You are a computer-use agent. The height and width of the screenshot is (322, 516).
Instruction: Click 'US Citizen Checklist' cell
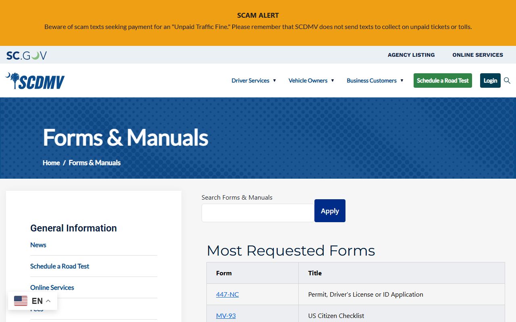[402, 316]
